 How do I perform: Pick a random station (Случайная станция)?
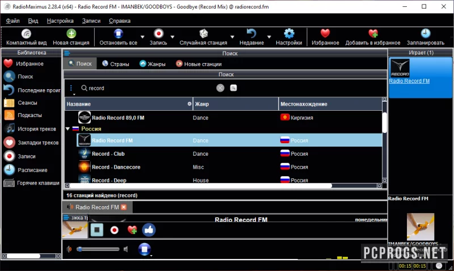pos(203,37)
